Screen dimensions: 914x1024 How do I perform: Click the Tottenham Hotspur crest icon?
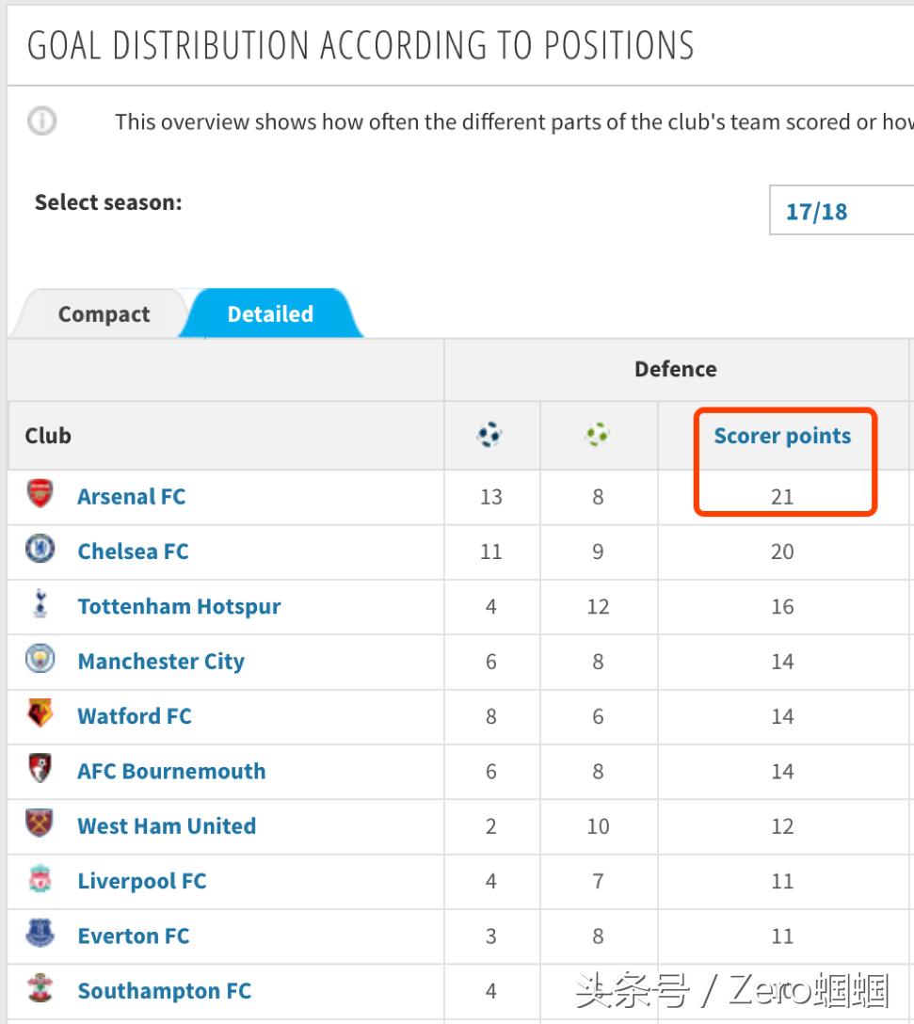[40, 604]
